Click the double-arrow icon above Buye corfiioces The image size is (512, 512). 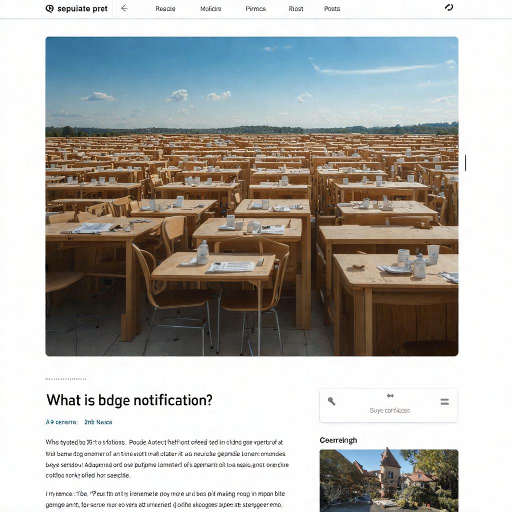pos(390,396)
